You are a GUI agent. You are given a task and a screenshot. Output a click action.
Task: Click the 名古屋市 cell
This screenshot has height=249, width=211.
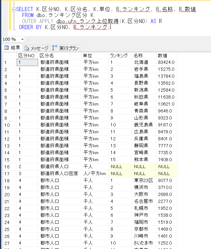[x=144, y=201]
